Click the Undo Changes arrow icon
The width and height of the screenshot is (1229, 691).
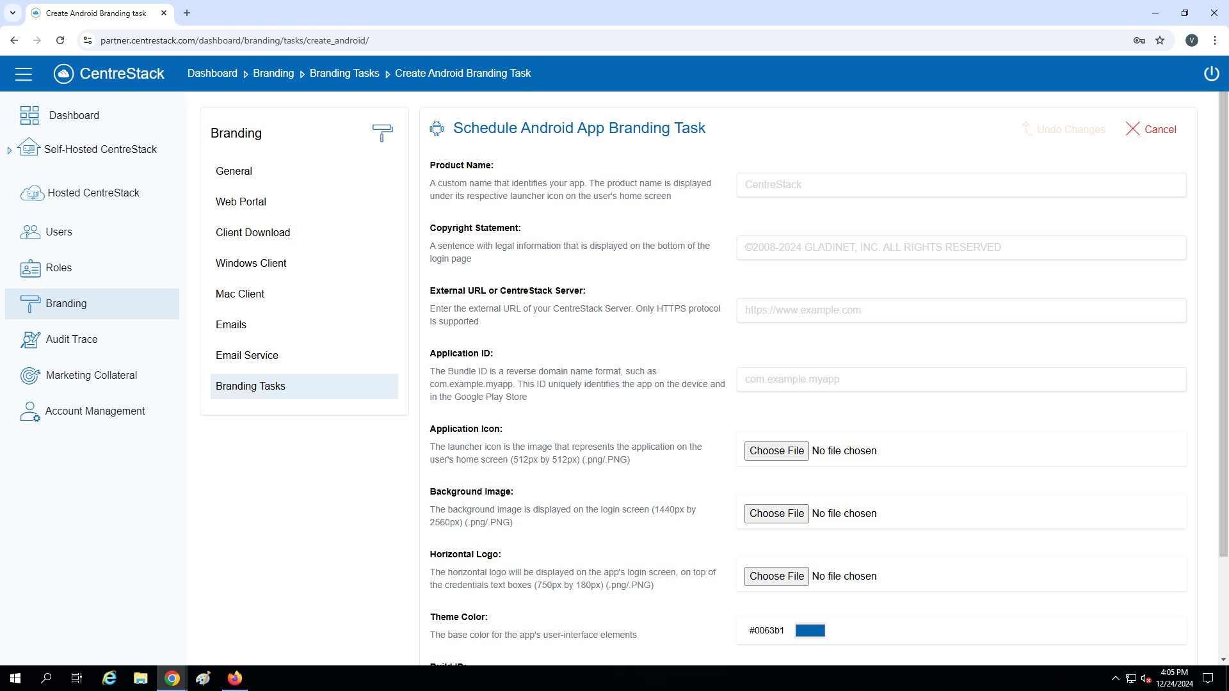[1026, 129]
